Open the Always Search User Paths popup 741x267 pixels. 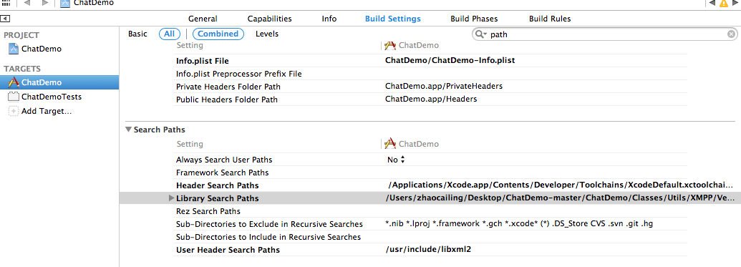coord(396,160)
